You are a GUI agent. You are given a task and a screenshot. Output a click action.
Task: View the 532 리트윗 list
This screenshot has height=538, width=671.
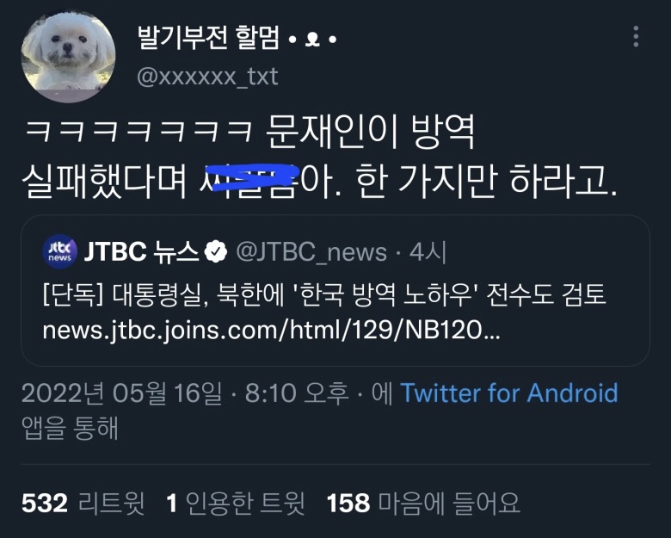[83, 503]
